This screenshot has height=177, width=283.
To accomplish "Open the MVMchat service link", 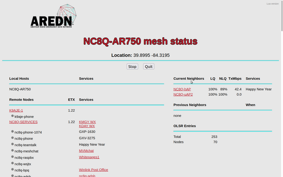I will (x=86, y=151).
